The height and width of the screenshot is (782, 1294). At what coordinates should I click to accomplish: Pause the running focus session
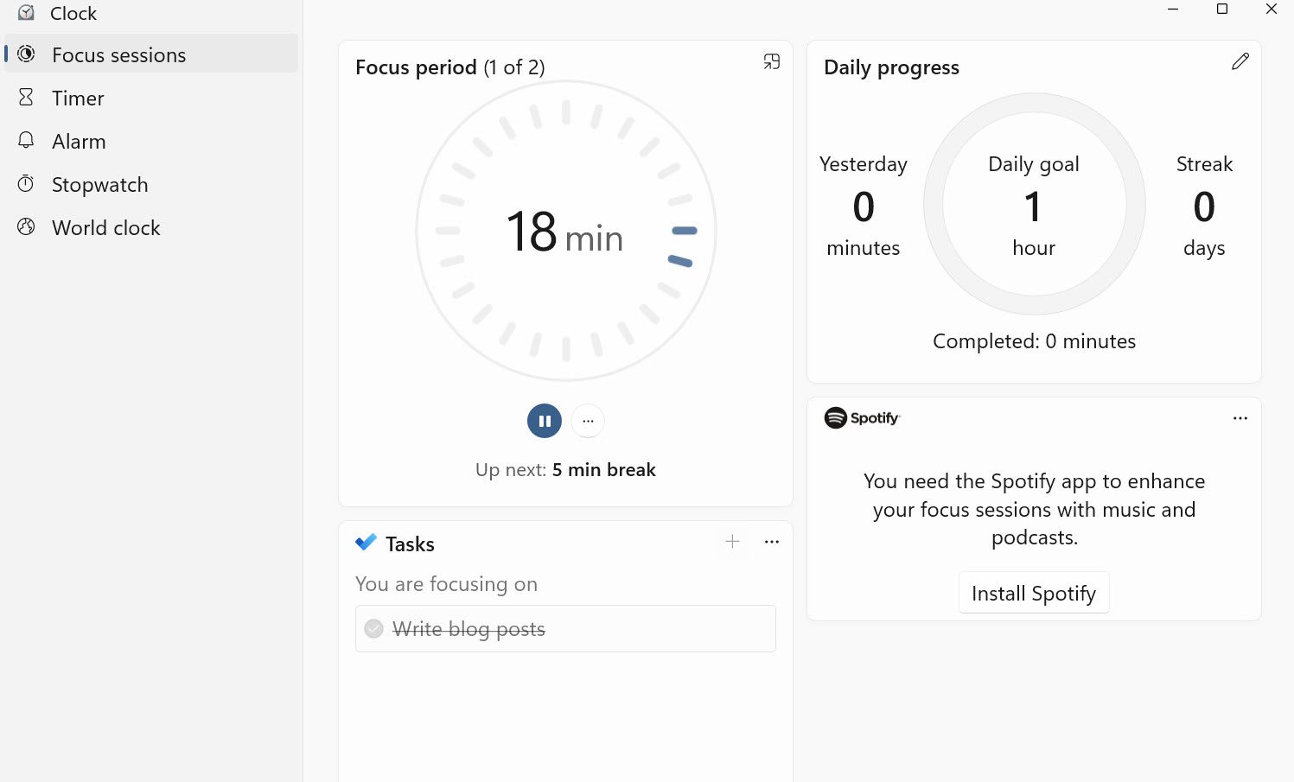point(545,421)
